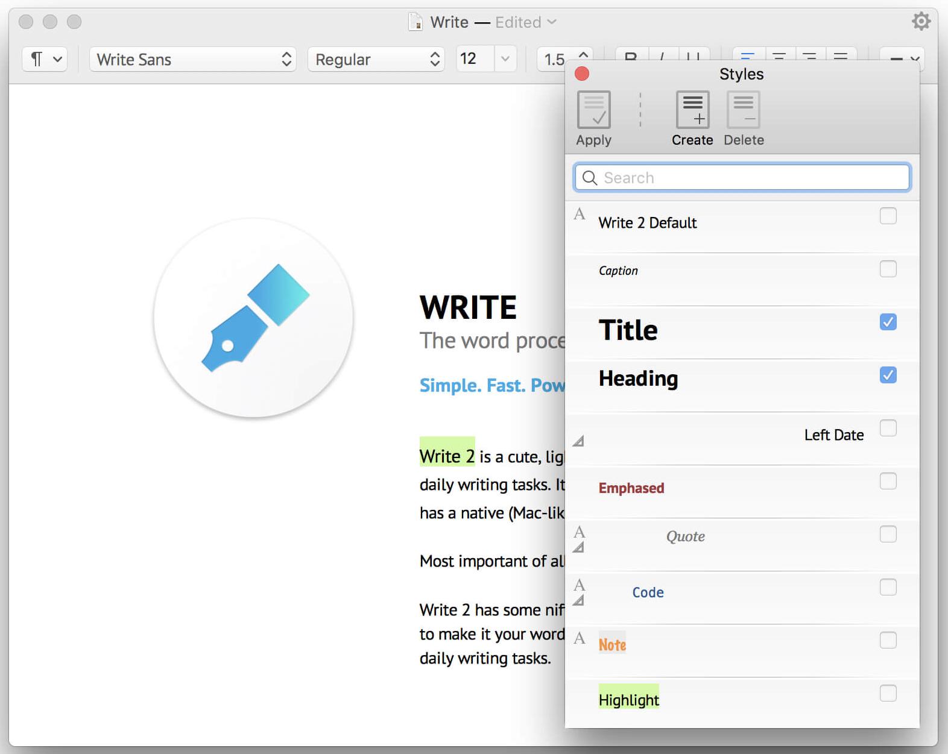Check the Code style checkbox
Viewport: 948px width, 754px height.
[x=888, y=587]
